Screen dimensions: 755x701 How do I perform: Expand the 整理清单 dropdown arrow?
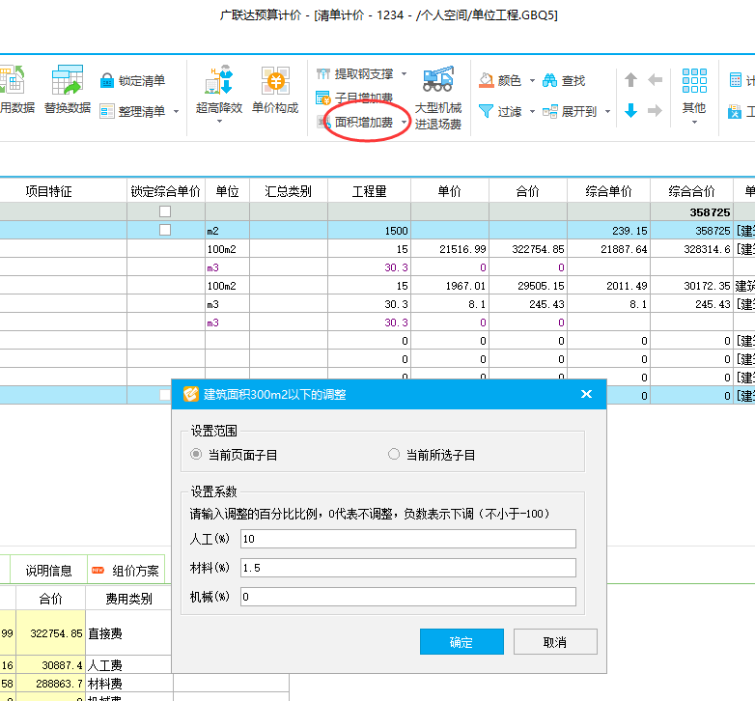[x=177, y=112]
